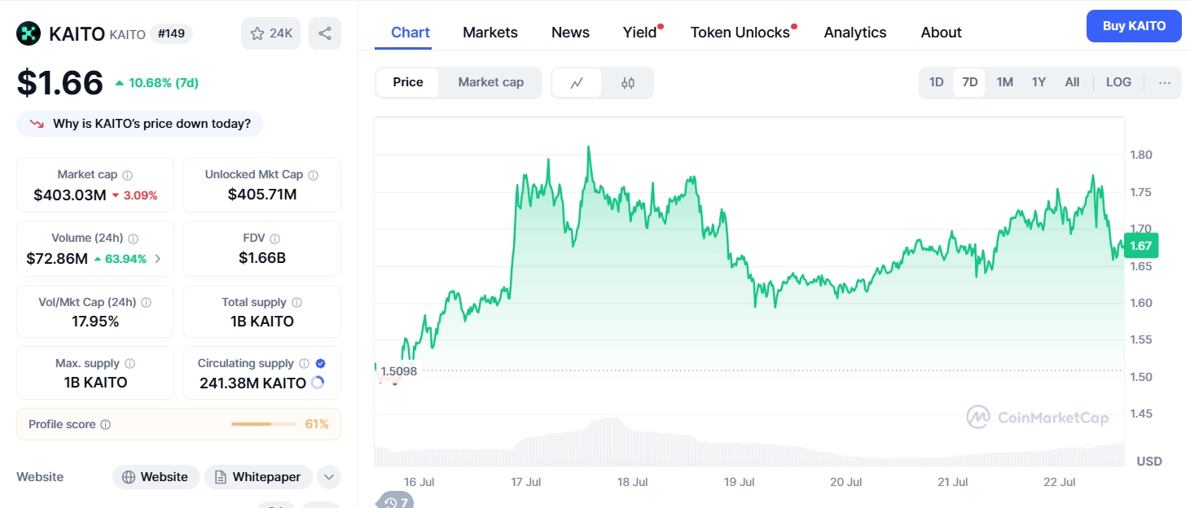Screen dimensions: 1190x508
Task: Switch to candlestick chart icon
Action: (x=626, y=82)
